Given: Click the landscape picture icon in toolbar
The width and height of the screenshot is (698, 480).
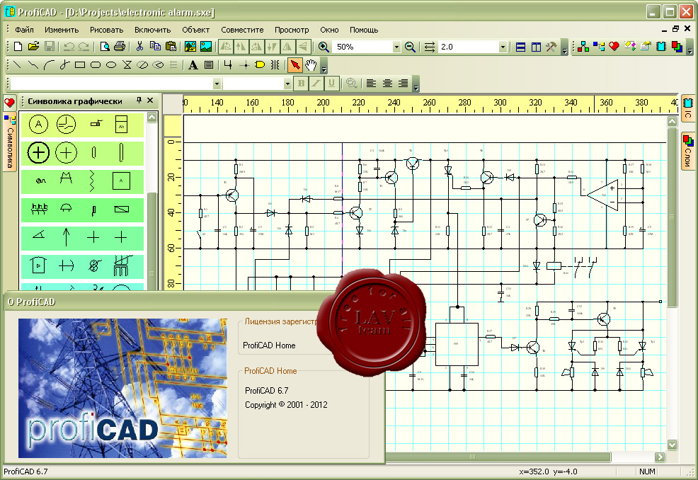Looking at the screenshot, I should (x=206, y=46).
